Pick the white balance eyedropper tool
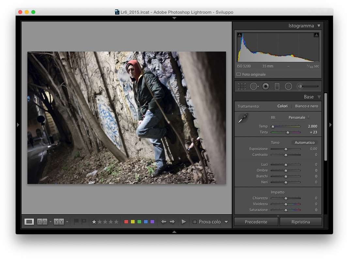The height and width of the screenshot is (259, 349). pos(243,118)
